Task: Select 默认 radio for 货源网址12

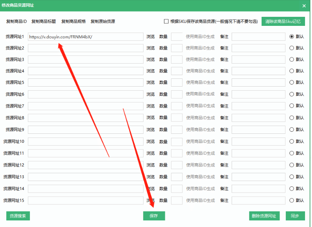Action: click(x=292, y=165)
